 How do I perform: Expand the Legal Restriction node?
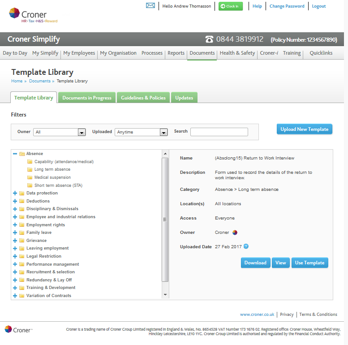pyautogui.click(x=15, y=256)
